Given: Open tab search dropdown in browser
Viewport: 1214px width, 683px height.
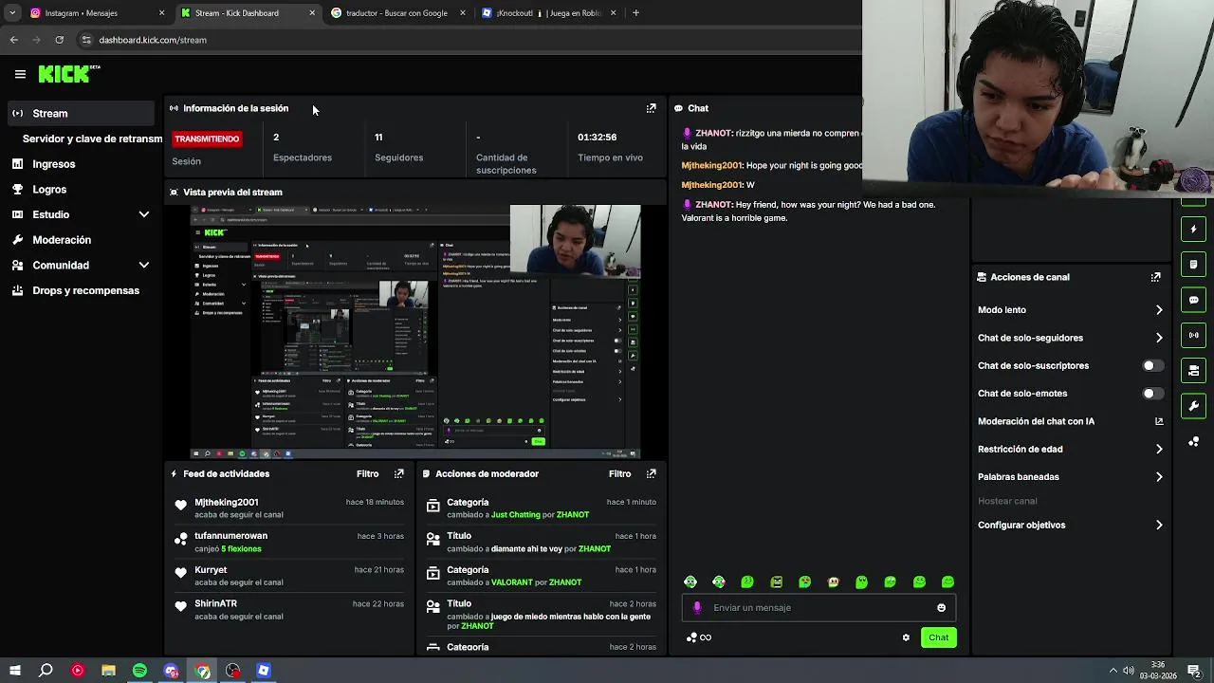Looking at the screenshot, I should (x=12, y=13).
